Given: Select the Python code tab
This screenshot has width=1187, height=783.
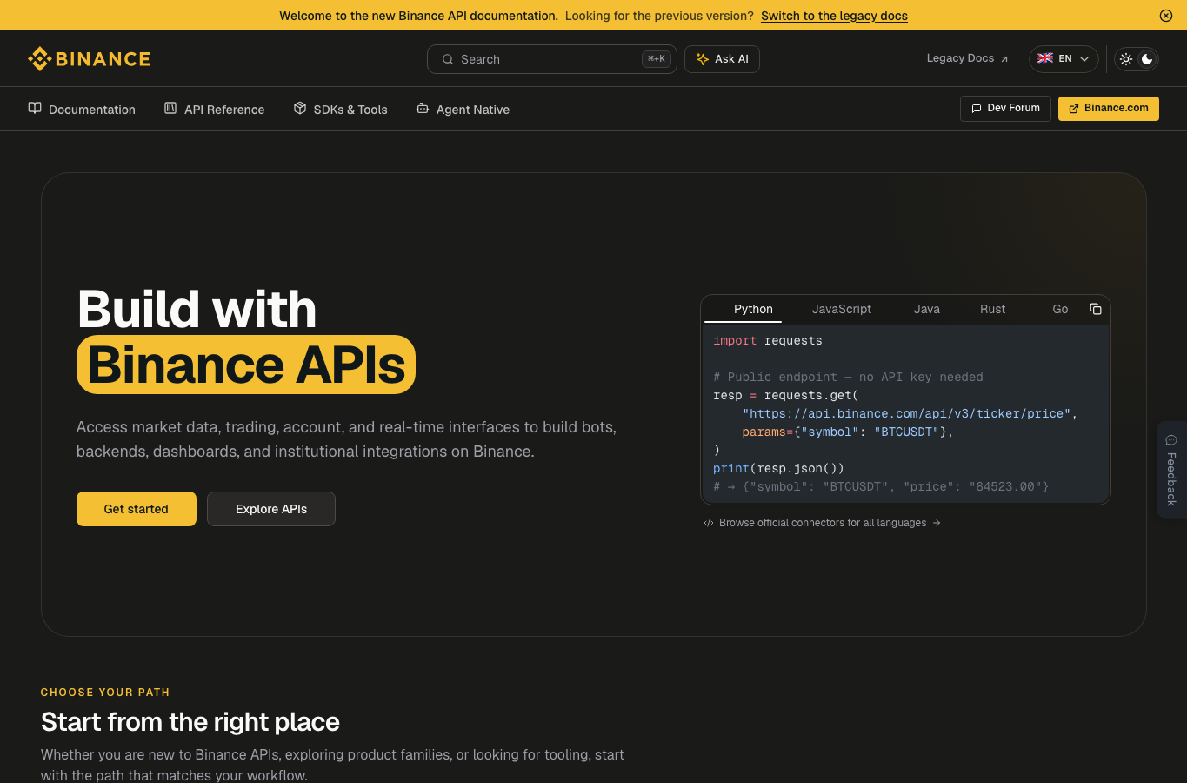Looking at the screenshot, I should [x=753, y=309].
